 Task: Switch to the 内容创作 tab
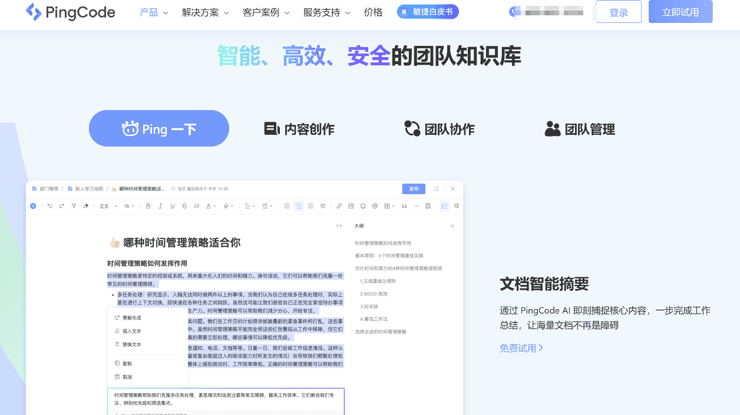tap(299, 129)
